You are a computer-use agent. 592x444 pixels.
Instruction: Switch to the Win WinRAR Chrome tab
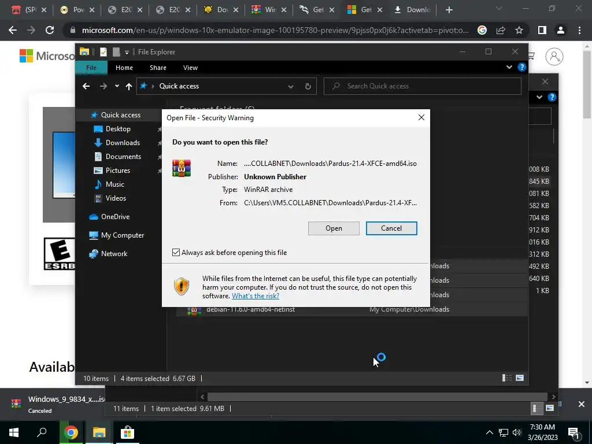click(269, 10)
